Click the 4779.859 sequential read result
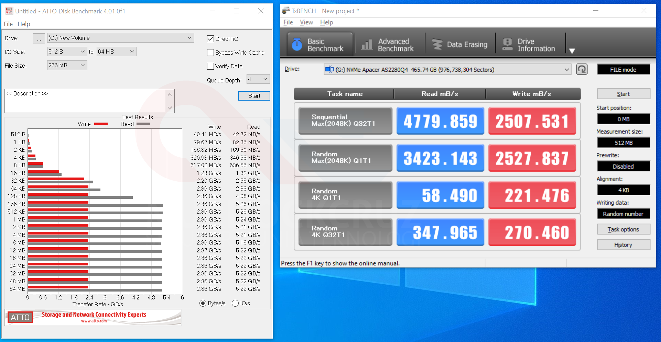 tap(440, 121)
